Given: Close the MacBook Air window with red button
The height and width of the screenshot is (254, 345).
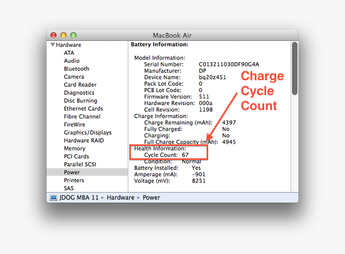Looking at the screenshot, I should coord(53,35).
